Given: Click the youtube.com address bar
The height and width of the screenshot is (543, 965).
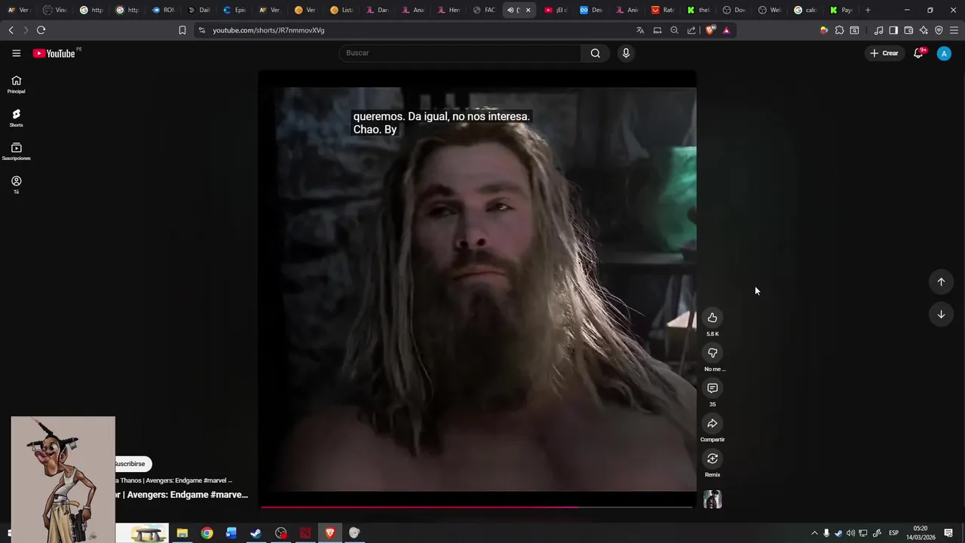Looking at the screenshot, I should [x=268, y=30].
